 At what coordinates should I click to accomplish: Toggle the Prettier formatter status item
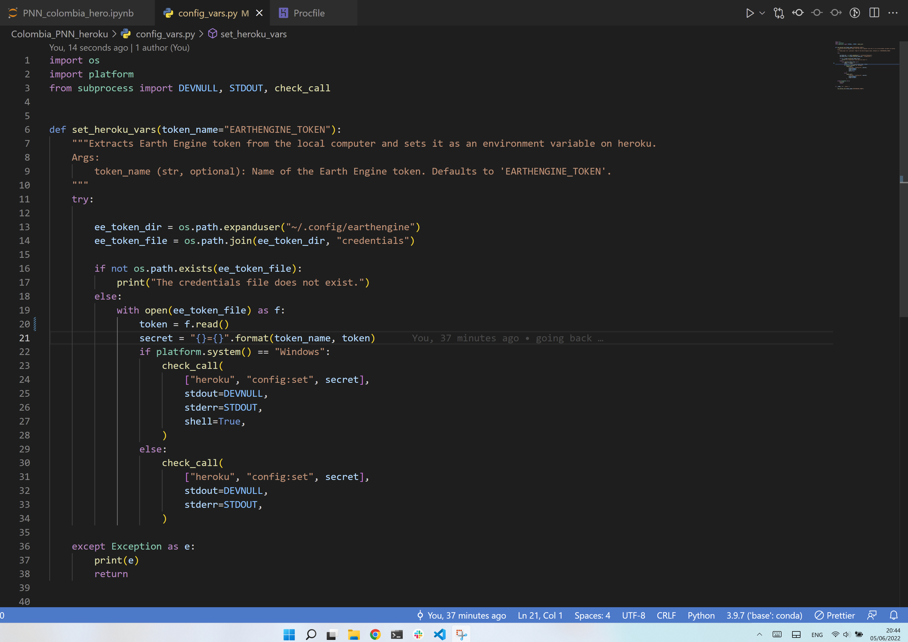point(835,615)
